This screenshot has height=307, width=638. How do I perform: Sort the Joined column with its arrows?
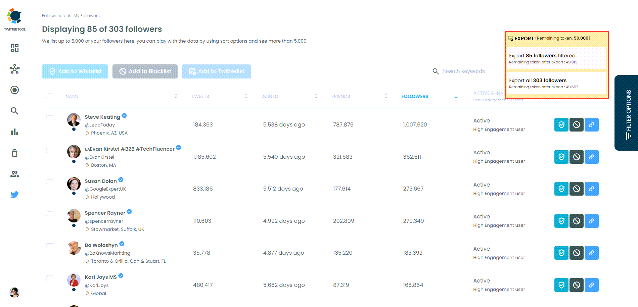[x=316, y=96]
